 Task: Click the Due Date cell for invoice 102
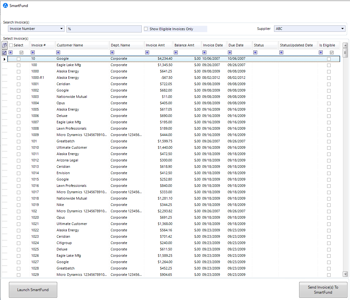pyautogui.click(x=239, y=211)
